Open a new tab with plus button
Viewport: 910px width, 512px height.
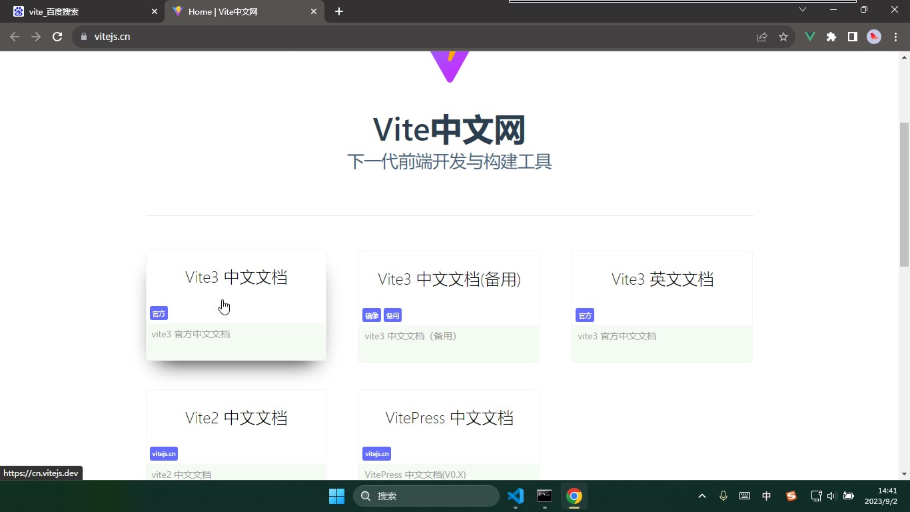pyautogui.click(x=339, y=11)
